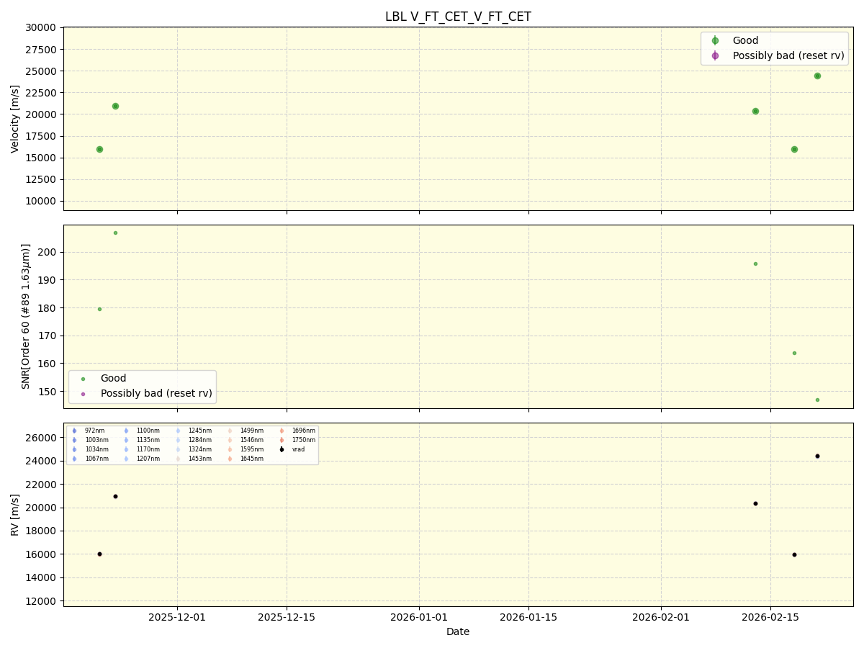The image size is (864, 648).
Task: Click the 972nm legend marker
Action: 74,431
